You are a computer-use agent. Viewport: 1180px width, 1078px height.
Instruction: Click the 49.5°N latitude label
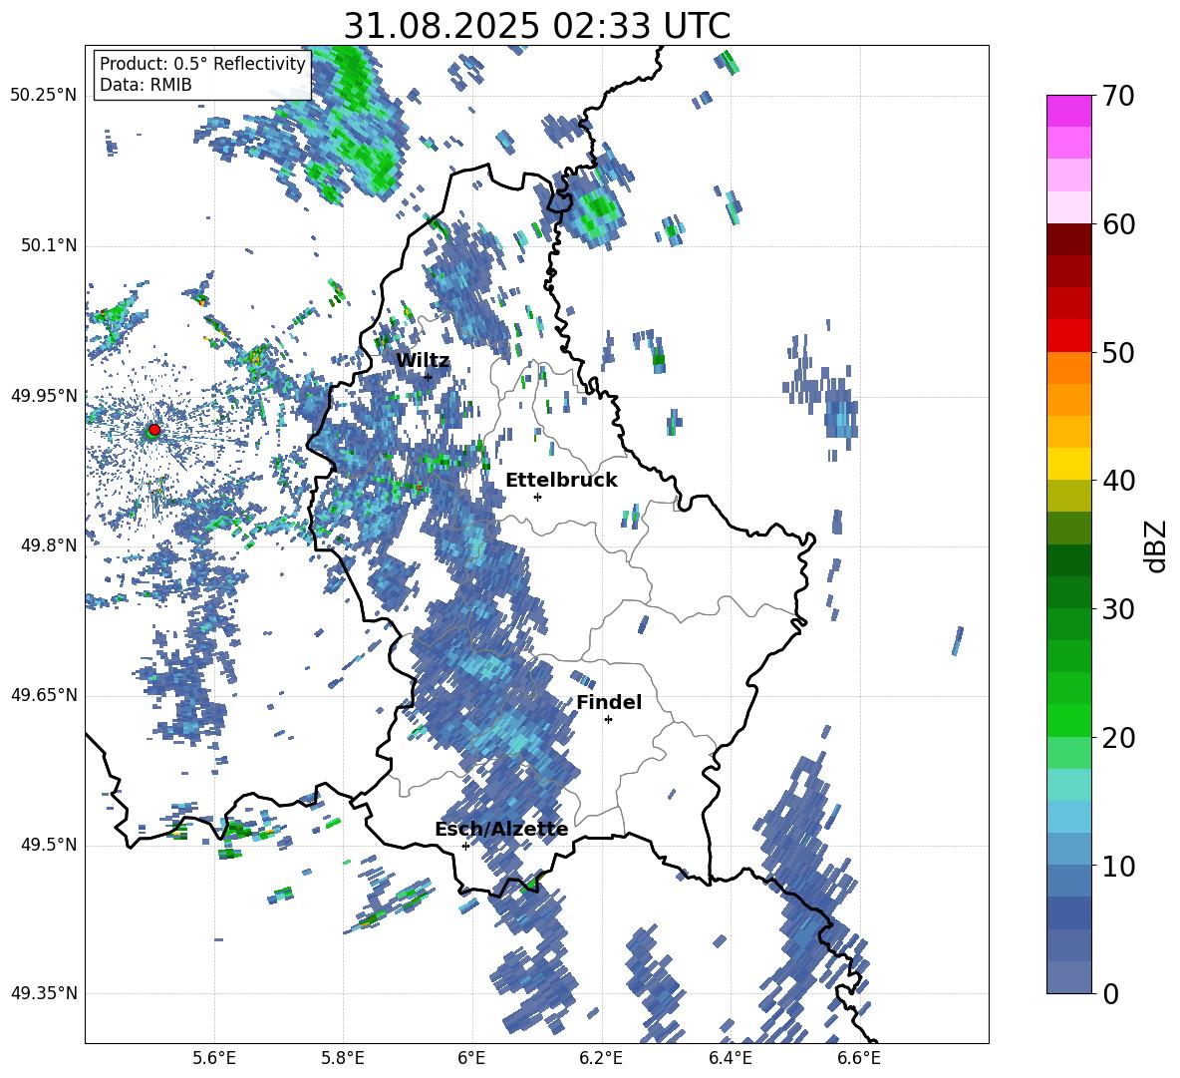(49, 844)
